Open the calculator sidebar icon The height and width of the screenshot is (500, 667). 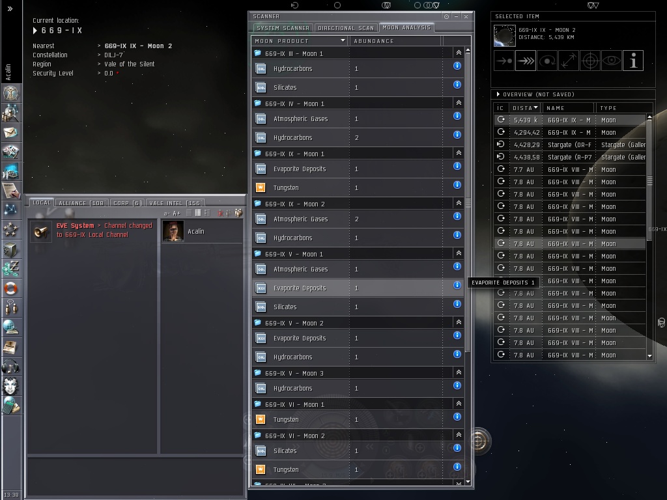[x=10, y=405]
